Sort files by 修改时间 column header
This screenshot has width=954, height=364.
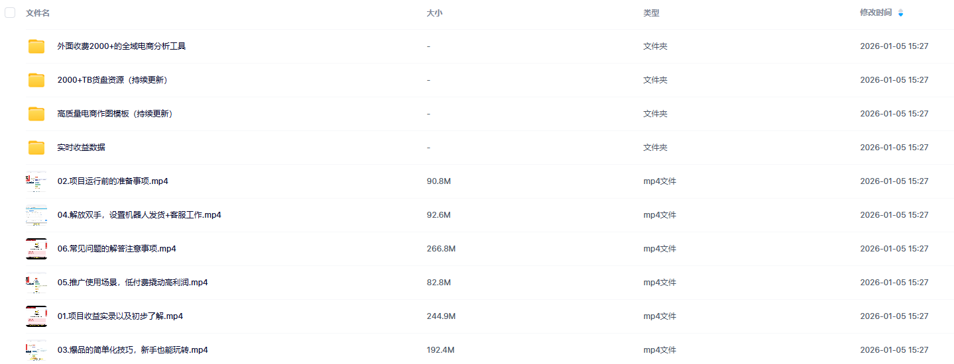click(x=876, y=13)
